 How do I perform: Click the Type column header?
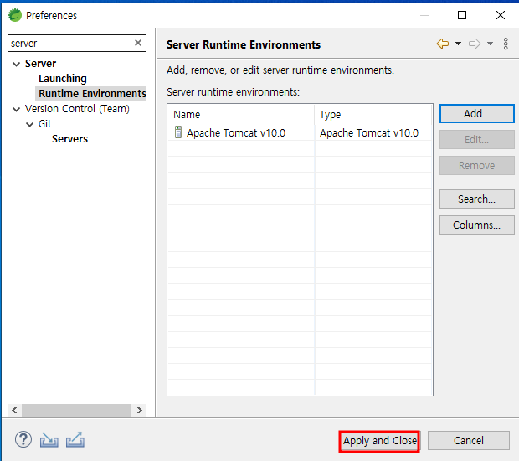(373, 115)
